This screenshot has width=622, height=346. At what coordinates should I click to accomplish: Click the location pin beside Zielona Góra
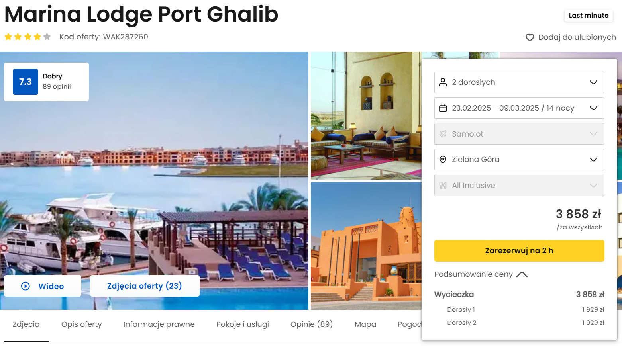click(443, 160)
